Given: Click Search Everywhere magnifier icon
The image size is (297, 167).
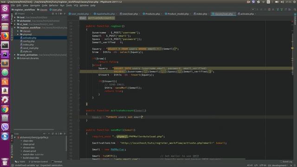Looking at the screenshot, I should (x=295, y=9).
